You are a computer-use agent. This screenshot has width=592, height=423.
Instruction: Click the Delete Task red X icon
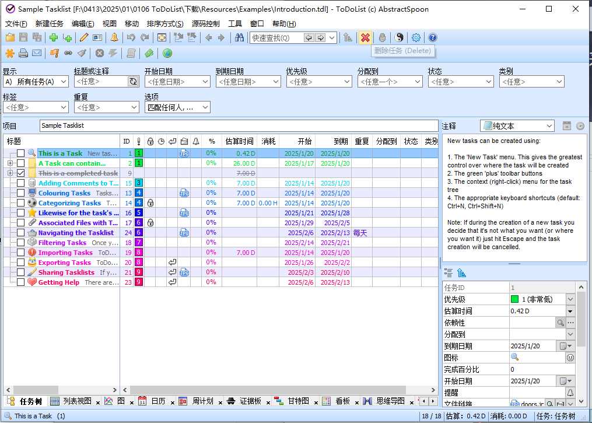coord(365,37)
